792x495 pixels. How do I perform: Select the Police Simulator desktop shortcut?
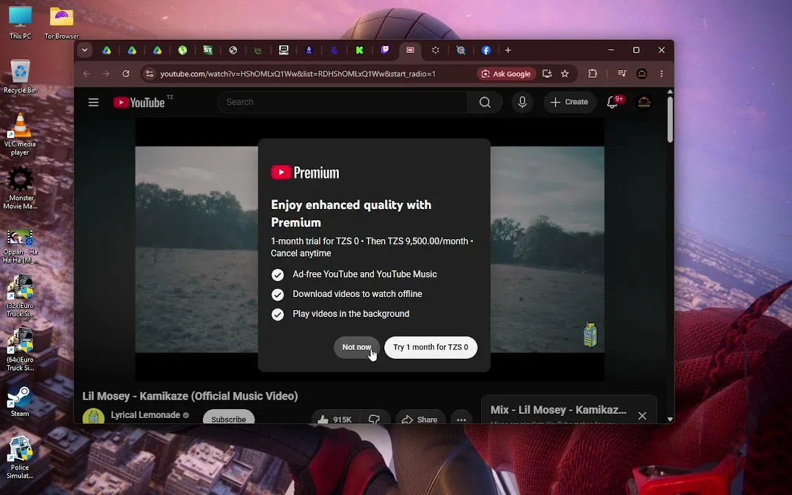pos(20,457)
